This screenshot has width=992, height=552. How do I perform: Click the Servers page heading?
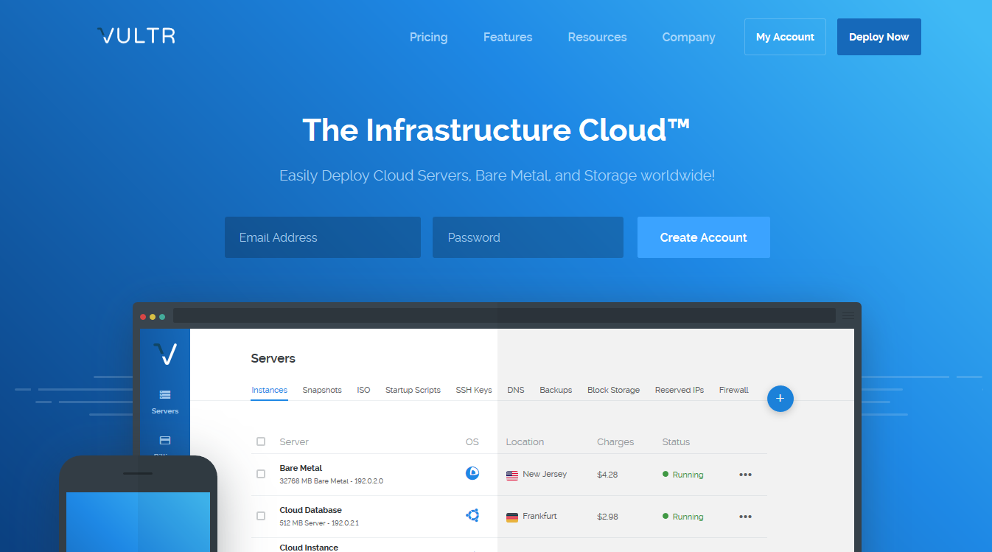pos(273,358)
